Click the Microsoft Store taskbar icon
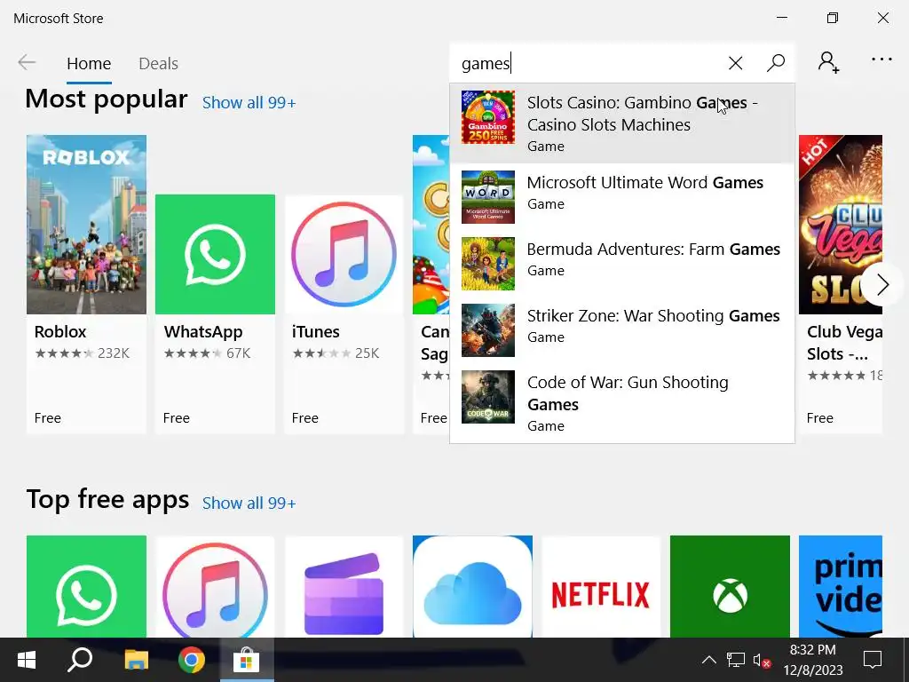 point(247,660)
